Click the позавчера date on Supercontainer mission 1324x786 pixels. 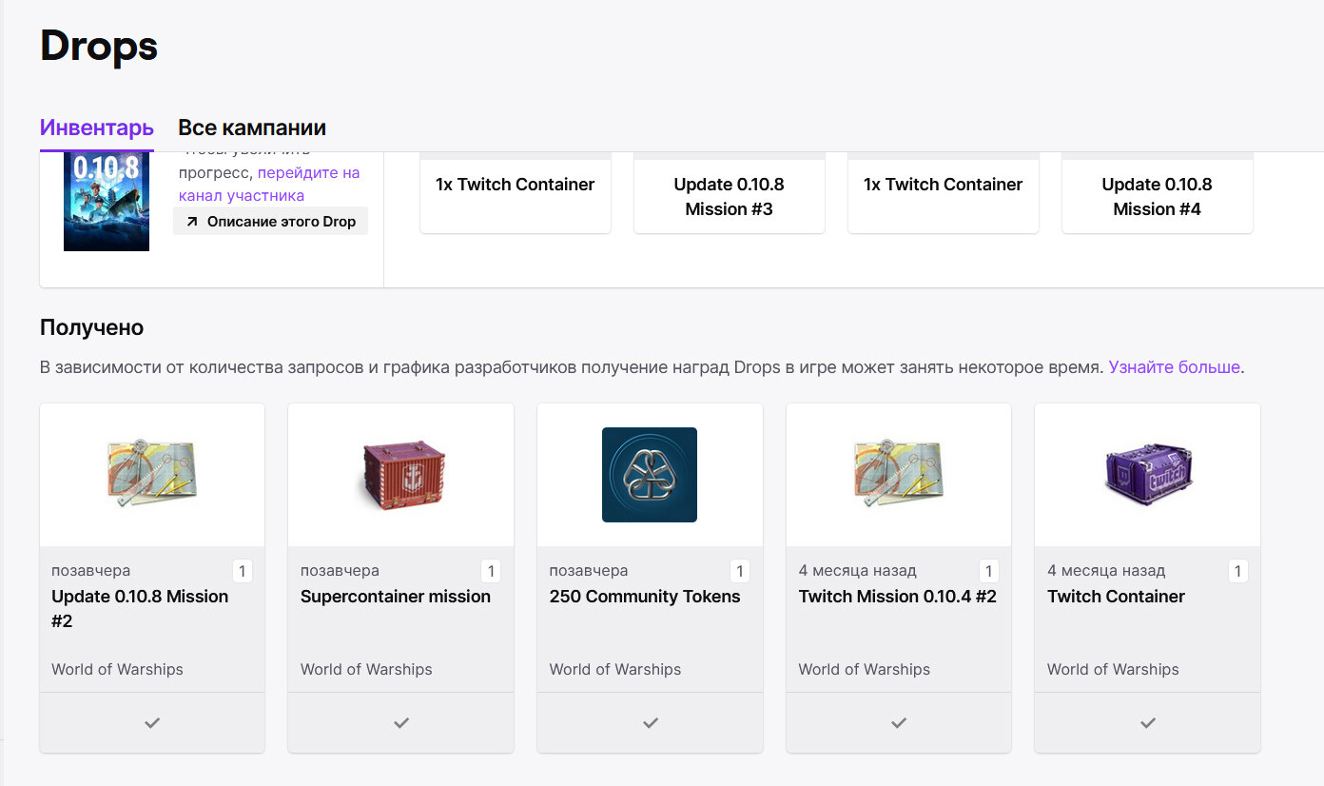(340, 571)
